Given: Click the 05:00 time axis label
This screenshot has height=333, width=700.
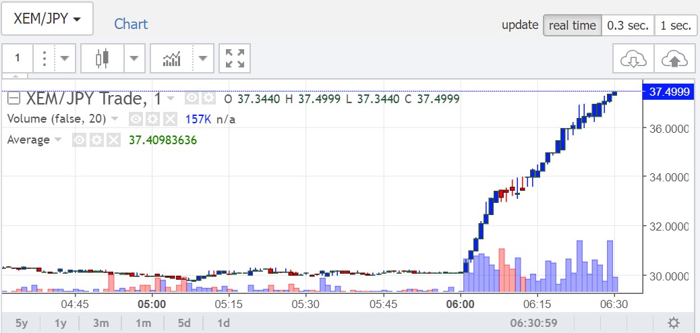Looking at the screenshot, I should click(x=152, y=305).
